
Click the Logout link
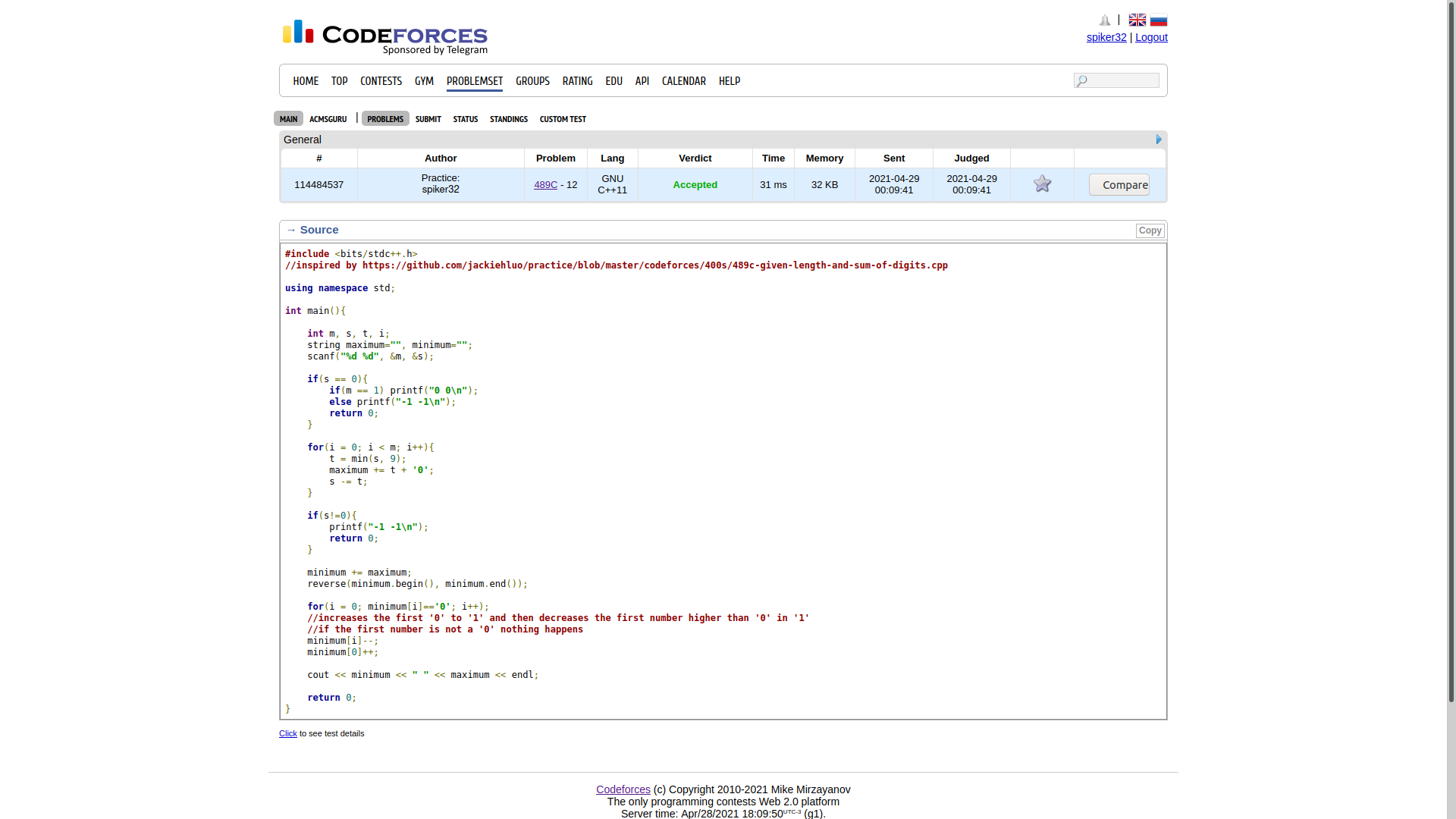(x=1151, y=37)
